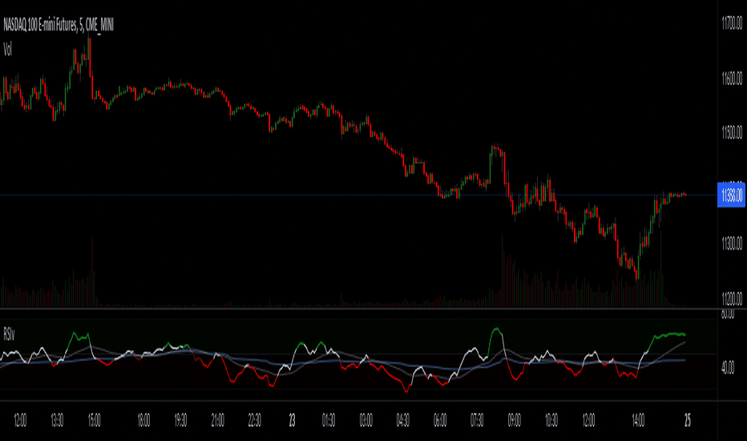Image resolution: width=747 pixels, height=441 pixels.
Task: Click the 18:00 time axis label
Action: tap(143, 420)
